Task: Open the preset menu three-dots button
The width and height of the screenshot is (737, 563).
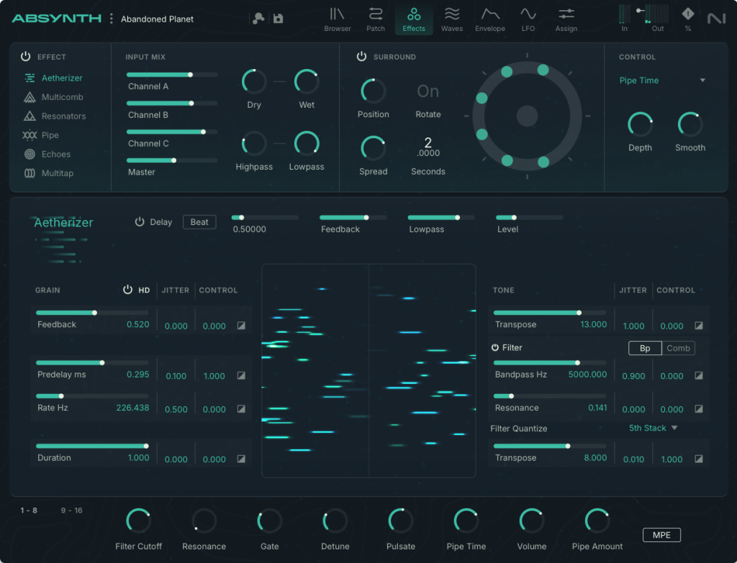Action: click(x=111, y=19)
